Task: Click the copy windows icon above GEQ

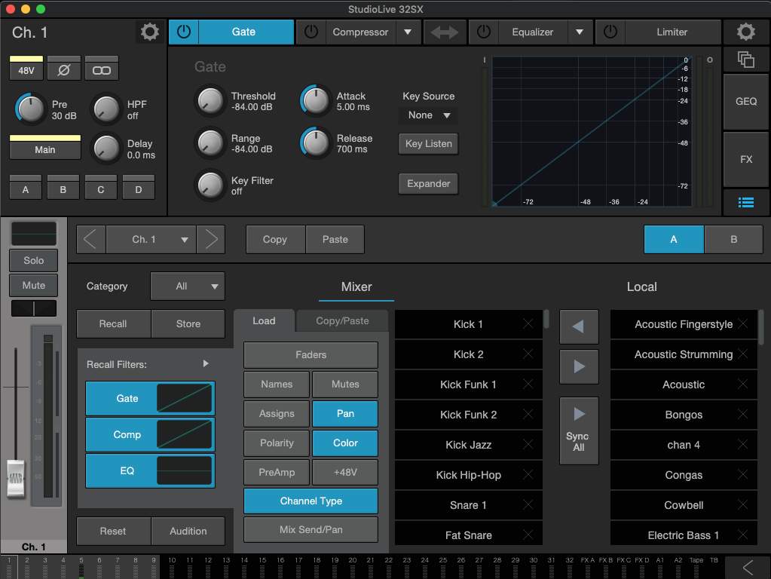Action: pos(745,60)
